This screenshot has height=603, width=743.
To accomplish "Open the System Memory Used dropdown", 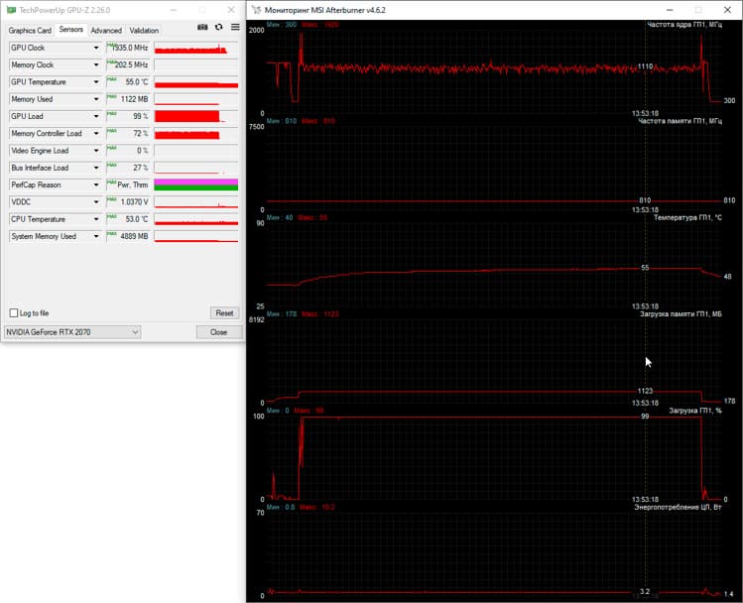I will tap(96, 236).
